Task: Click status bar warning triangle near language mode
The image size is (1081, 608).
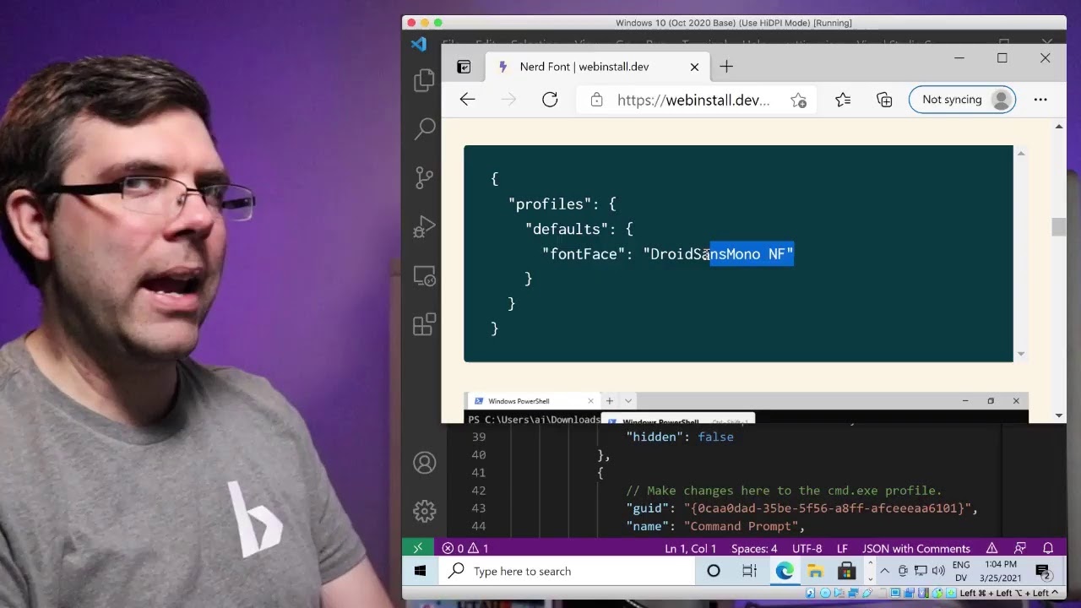Action: tap(992, 548)
